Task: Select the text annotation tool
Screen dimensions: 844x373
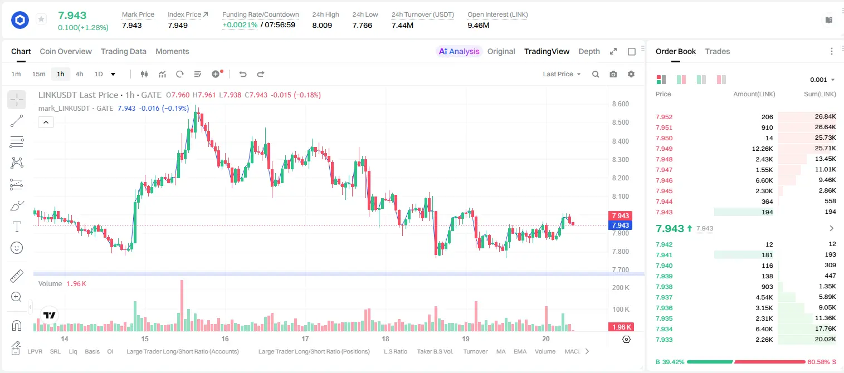Action: pyautogui.click(x=17, y=227)
